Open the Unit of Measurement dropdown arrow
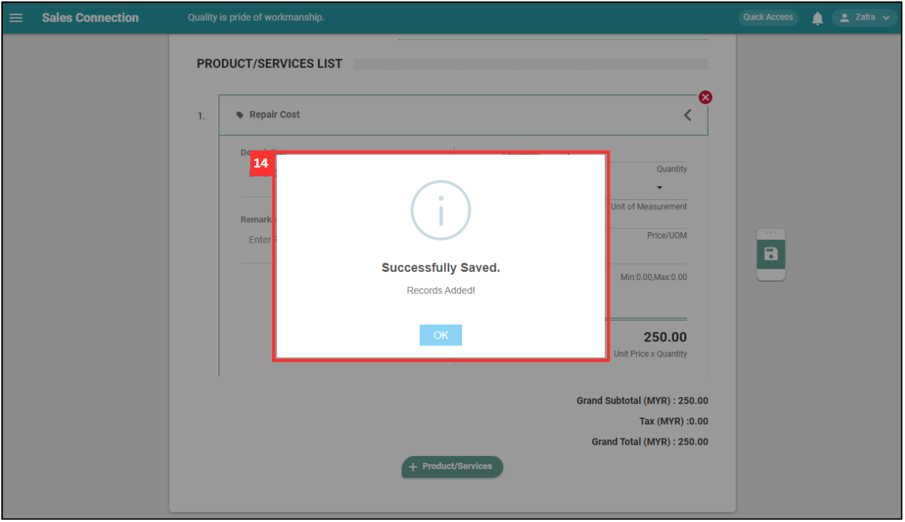905x522 pixels. (x=659, y=188)
